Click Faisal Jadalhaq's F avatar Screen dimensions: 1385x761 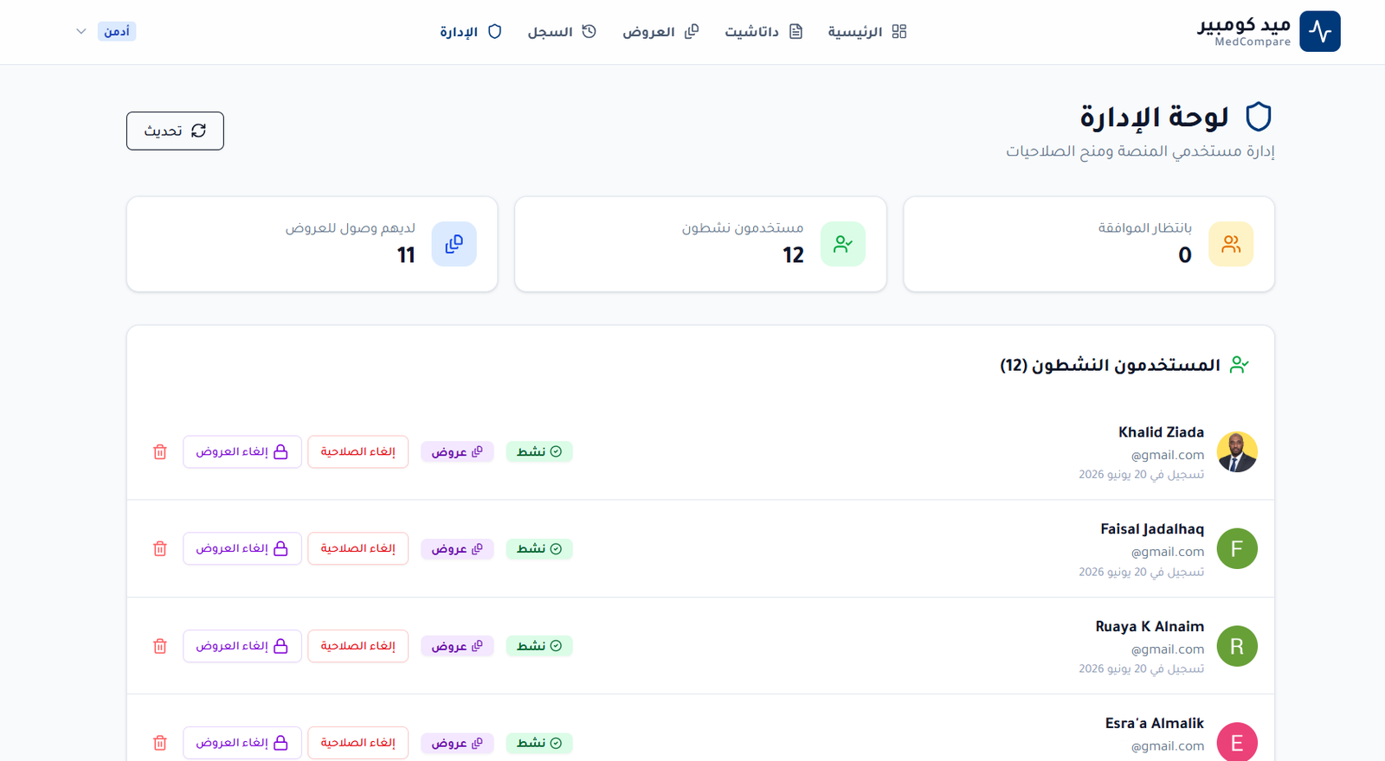point(1237,548)
